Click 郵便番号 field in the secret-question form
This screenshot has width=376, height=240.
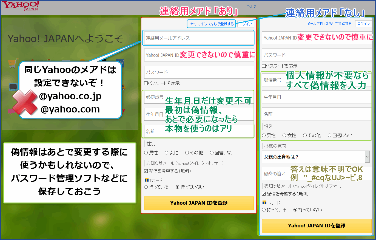(x=317, y=80)
